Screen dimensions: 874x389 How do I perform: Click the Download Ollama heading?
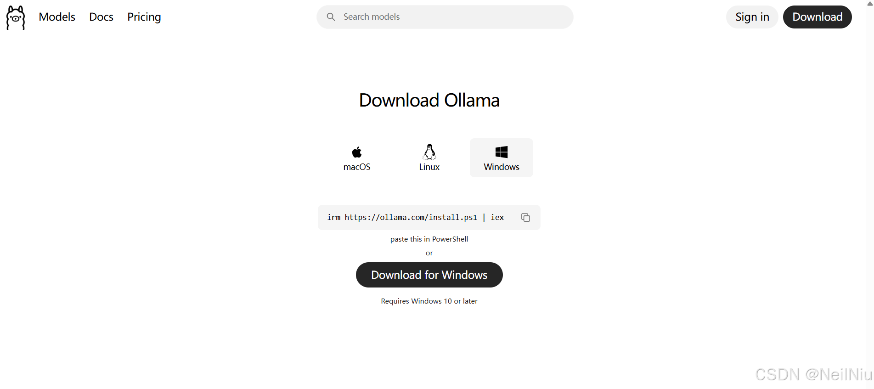pos(429,100)
